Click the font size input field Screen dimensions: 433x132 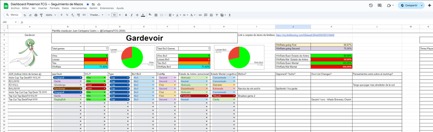pyautogui.click(x=115, y=15)
